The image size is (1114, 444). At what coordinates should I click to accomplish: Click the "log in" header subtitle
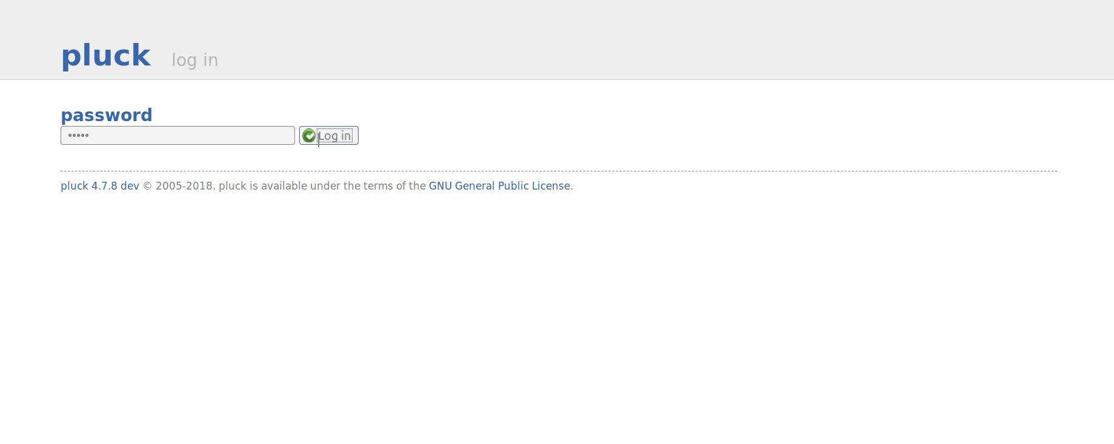(x=194, y=60)
